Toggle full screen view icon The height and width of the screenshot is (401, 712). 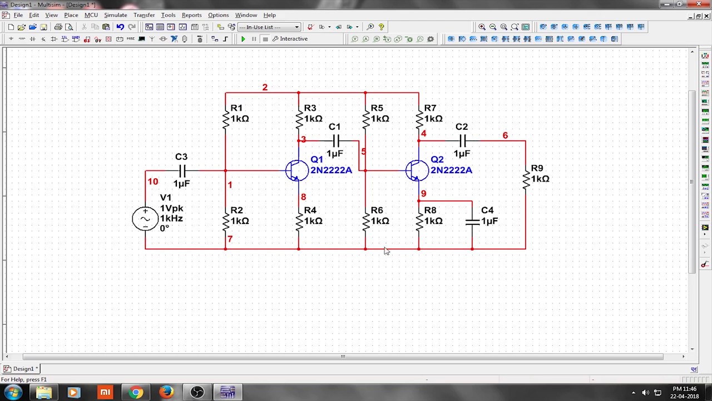tap(526, 27)
